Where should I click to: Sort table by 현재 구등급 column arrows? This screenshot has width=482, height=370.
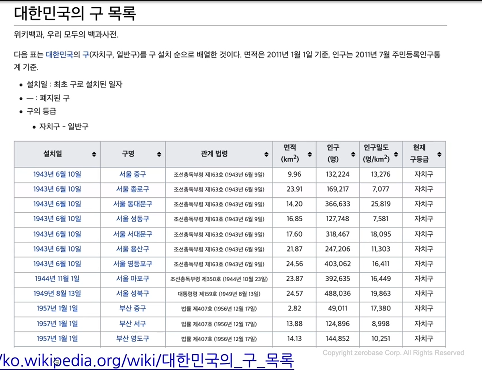(x=439, y=154)
